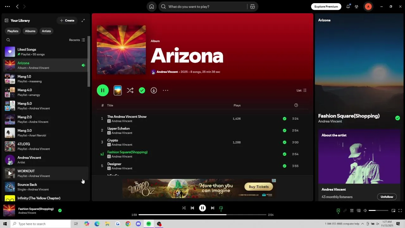
Task: Filter library by Artists
Action: click(x=46, y=31)
